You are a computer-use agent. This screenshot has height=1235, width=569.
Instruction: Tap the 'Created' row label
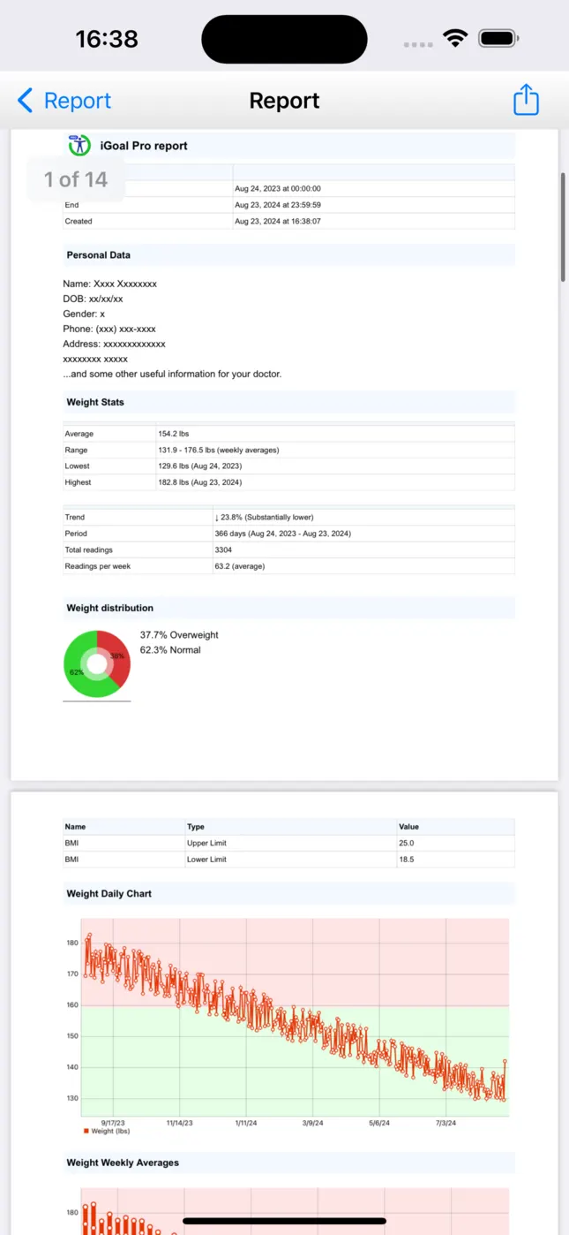[79, 222]
